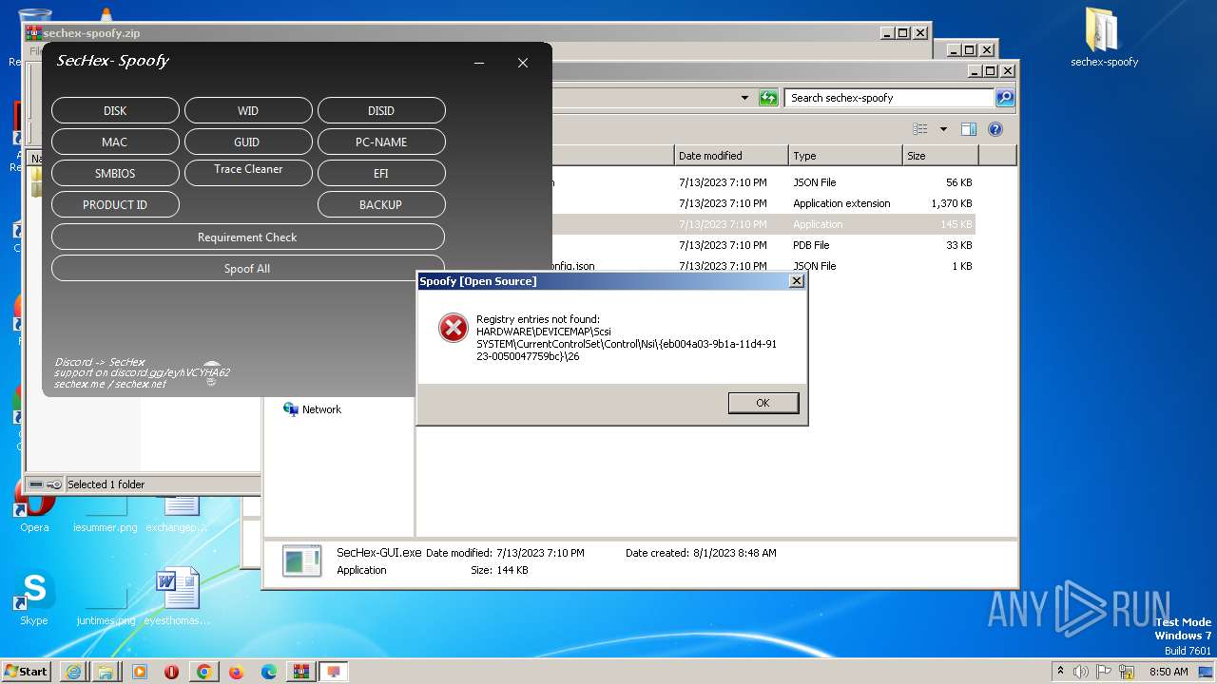The width and height of the screenshot is (1217, 684).
Task: Run the Requirement Check
Action: (x=248, y=237)
